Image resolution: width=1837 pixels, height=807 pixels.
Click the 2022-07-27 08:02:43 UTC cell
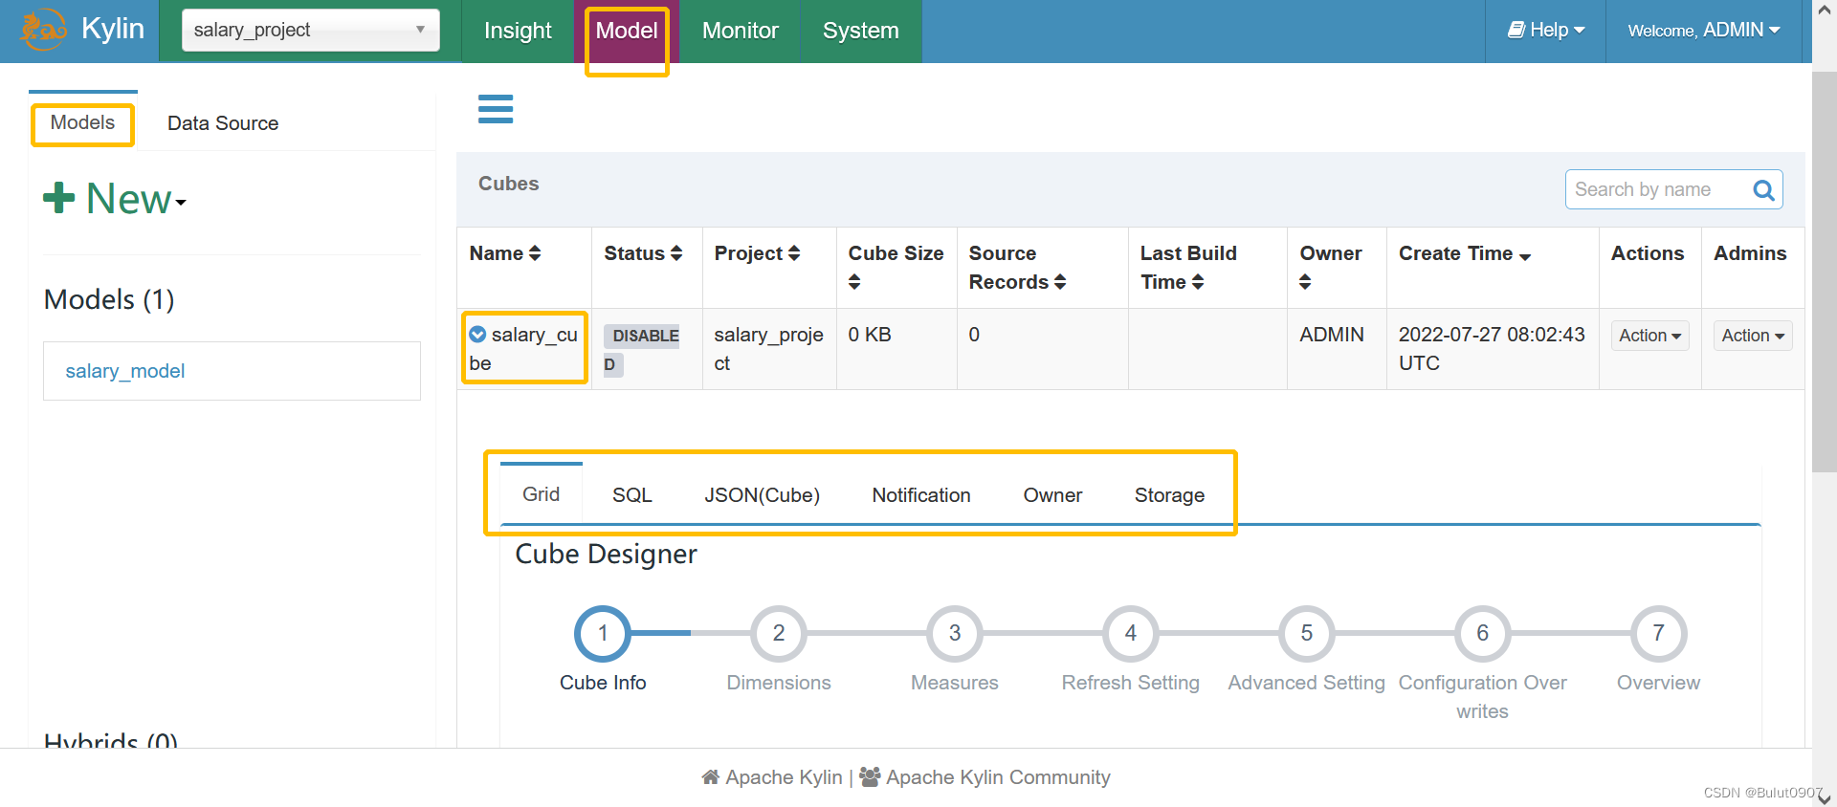pos(1492,349)
